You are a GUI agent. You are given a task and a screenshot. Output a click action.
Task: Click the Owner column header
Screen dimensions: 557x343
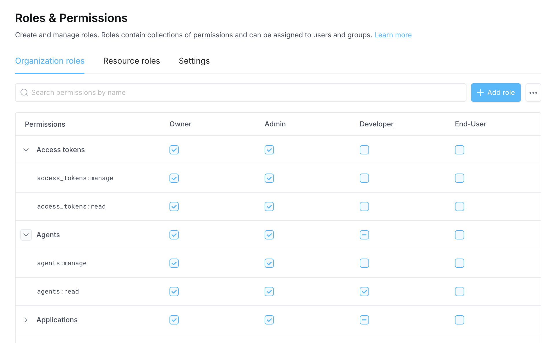[180, 124]
